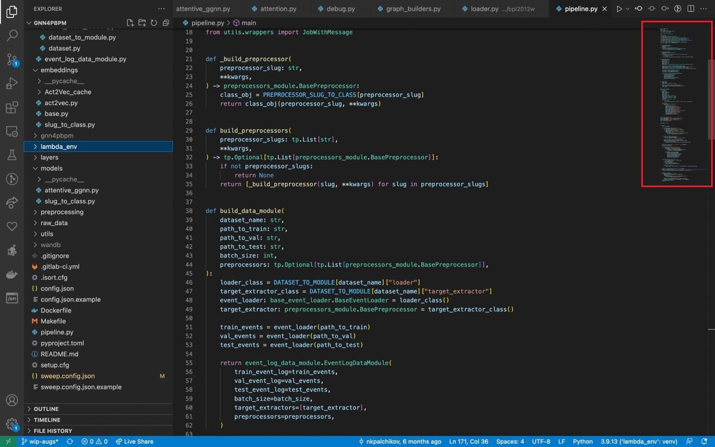The image size is (715, 447).
Task: Collapse all folders in Explorer
Action: click(x=166, y=23)
